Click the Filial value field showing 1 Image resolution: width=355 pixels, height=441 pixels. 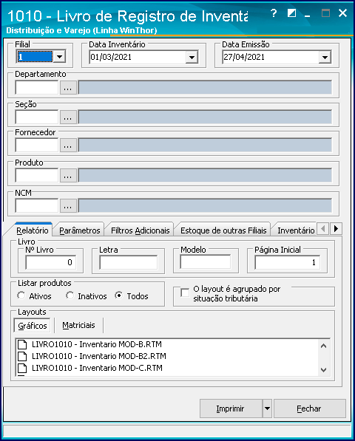click(35, 57)
